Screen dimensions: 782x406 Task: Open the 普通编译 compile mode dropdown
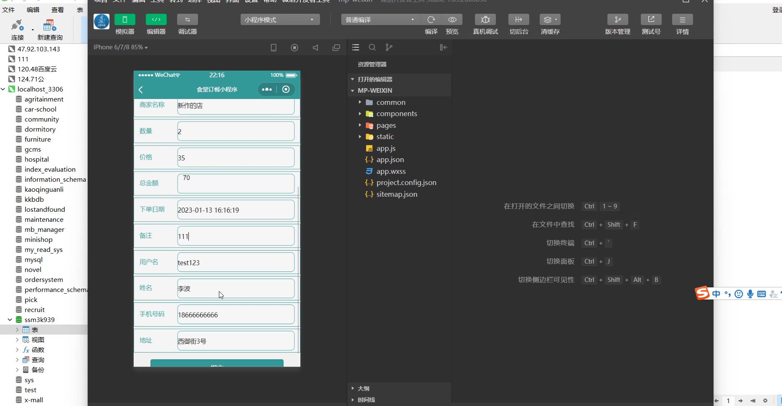coord(379,20)
